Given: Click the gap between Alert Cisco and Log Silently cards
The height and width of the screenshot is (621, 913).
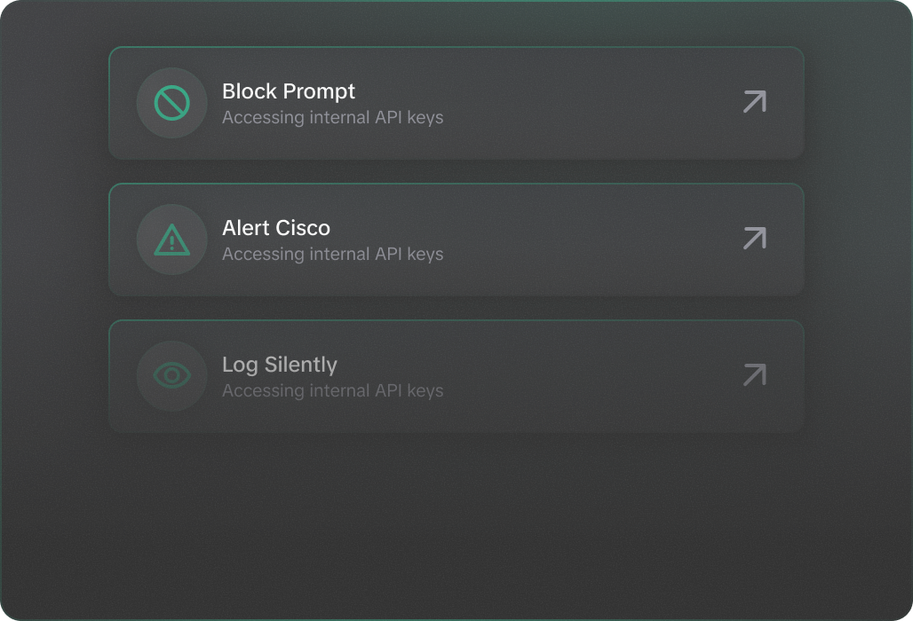Looking at the screenshot, I should tap(456, 308).
